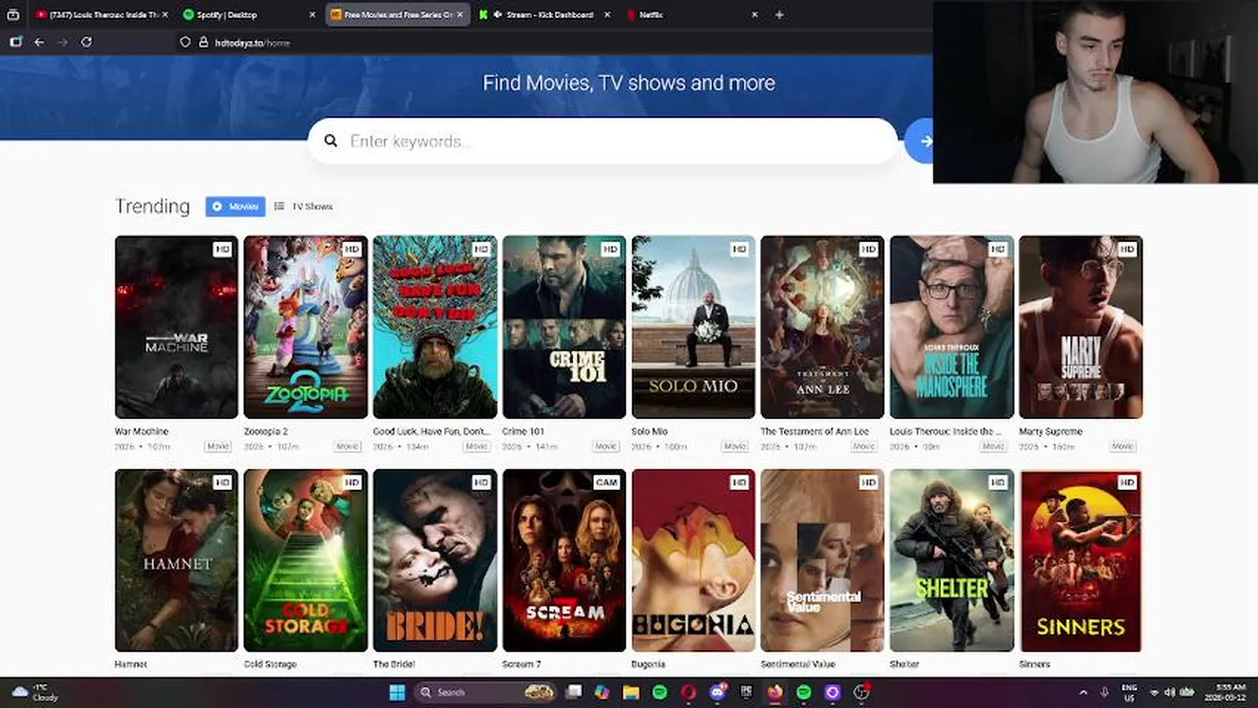This screenshot has width=1258, height=708.
Task: Open the Bugonia poster
Action: (x=693, y=560)
